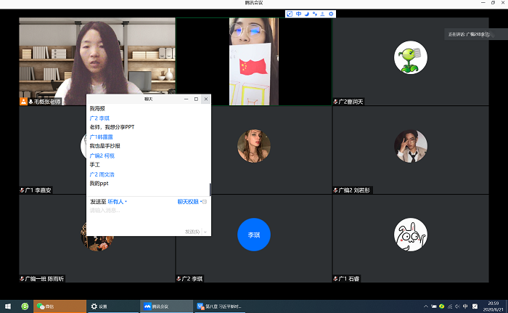
Task: Switch to 微信 in the taskbar
Action: 57,306
